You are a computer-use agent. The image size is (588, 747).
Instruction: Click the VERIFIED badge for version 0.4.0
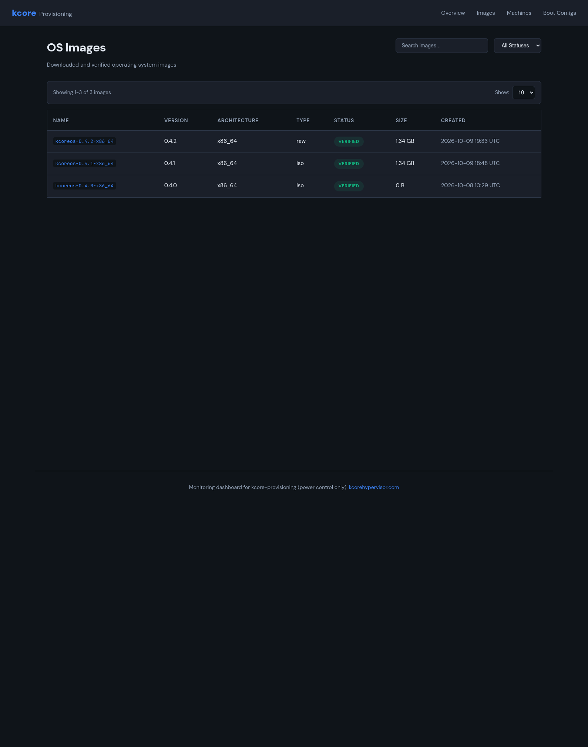coord(349,186)
